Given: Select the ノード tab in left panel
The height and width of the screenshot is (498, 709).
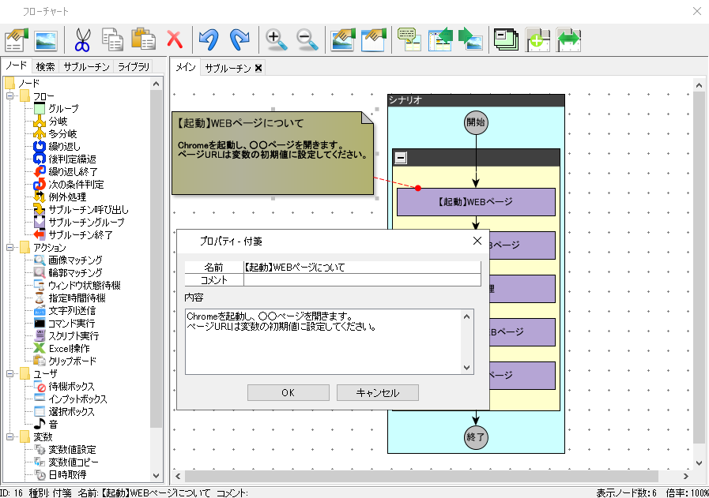Looking at the screenshot, I should click(x=17, y=66).
